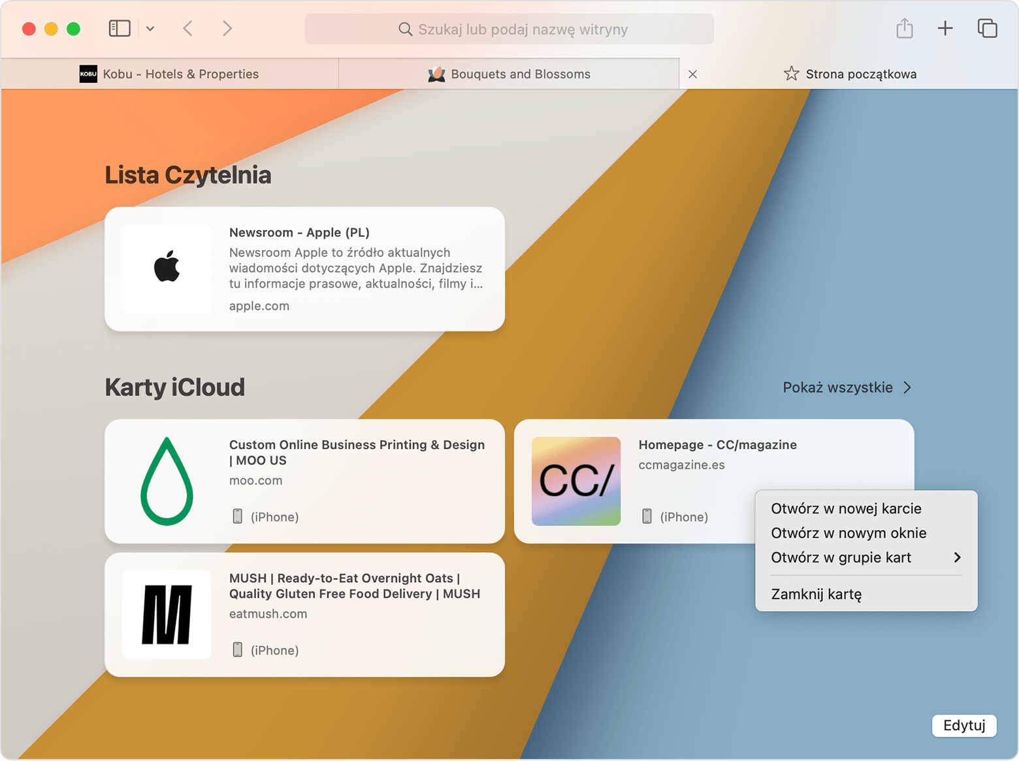Open Newsroom - Apple (PL) reading list item

point(304,269)
